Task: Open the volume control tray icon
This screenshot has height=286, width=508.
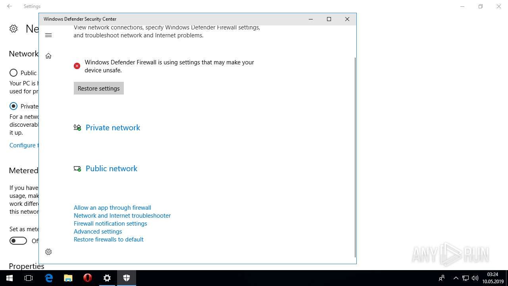Action: click(475, 278)
